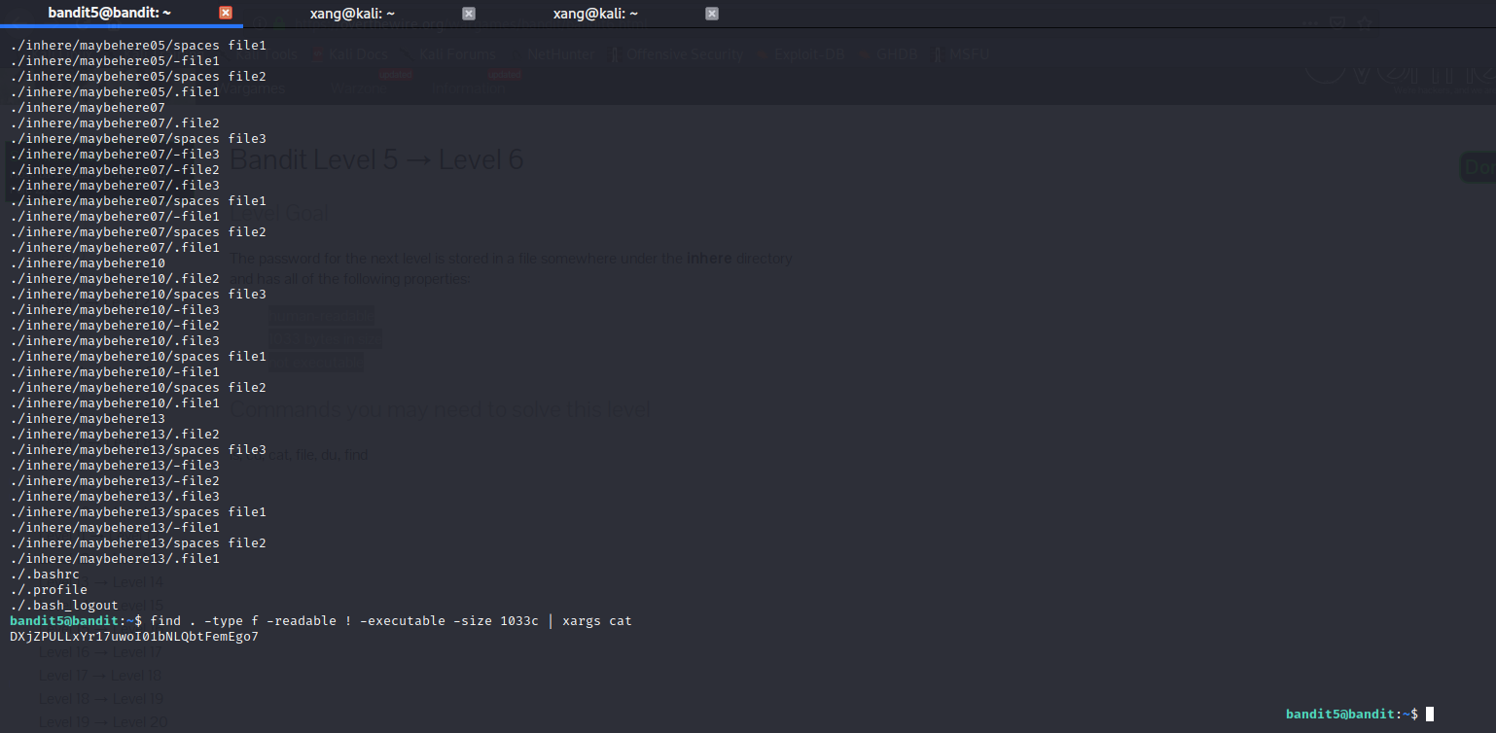Viewport: 1496px width, 733px height.
Task: Click the ./.bashrc output line
Action: [x=45, y=574]
